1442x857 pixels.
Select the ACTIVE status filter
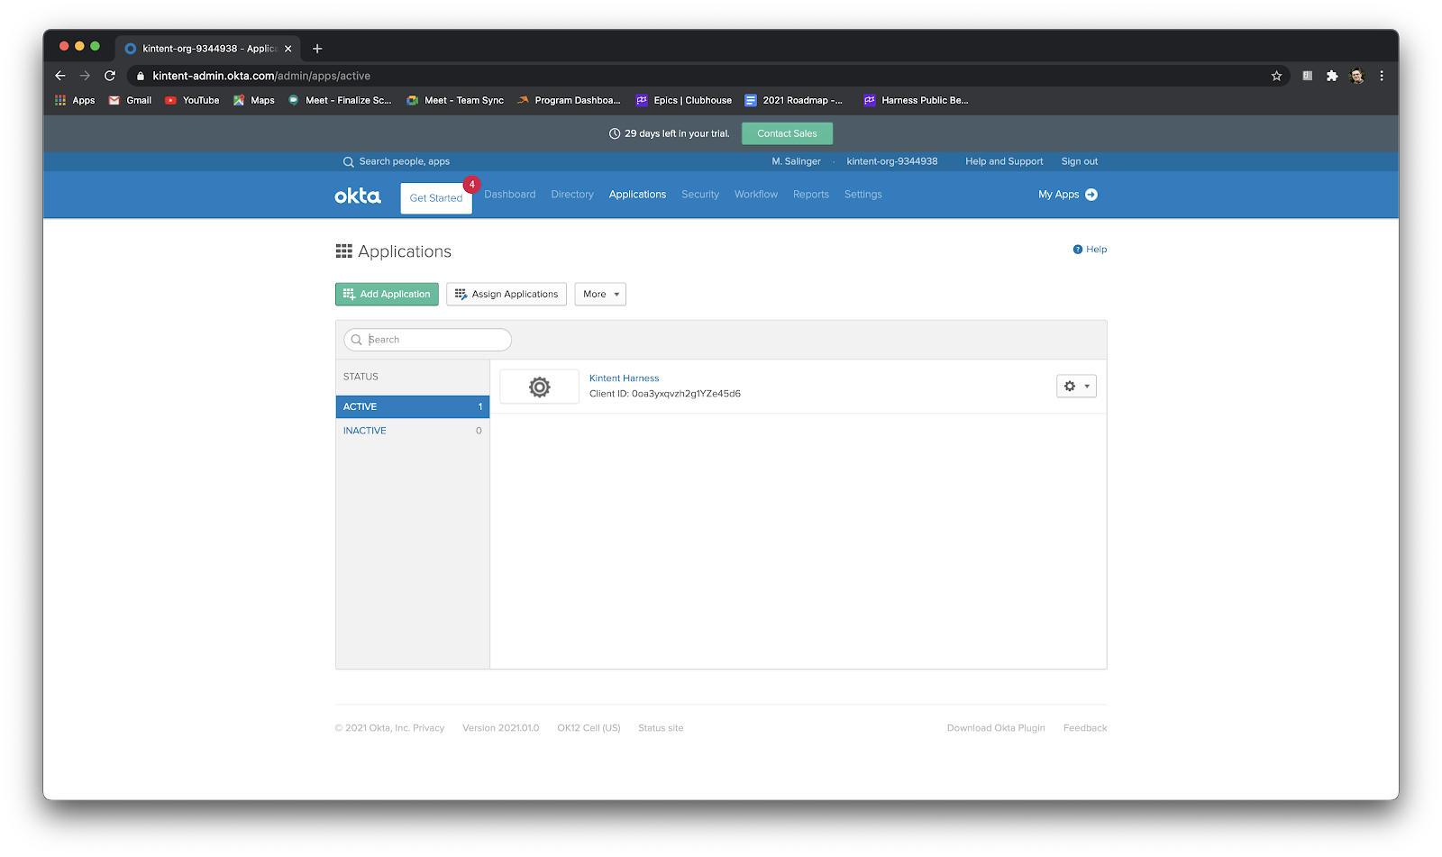pyautogui.click(x=413, y=406)
